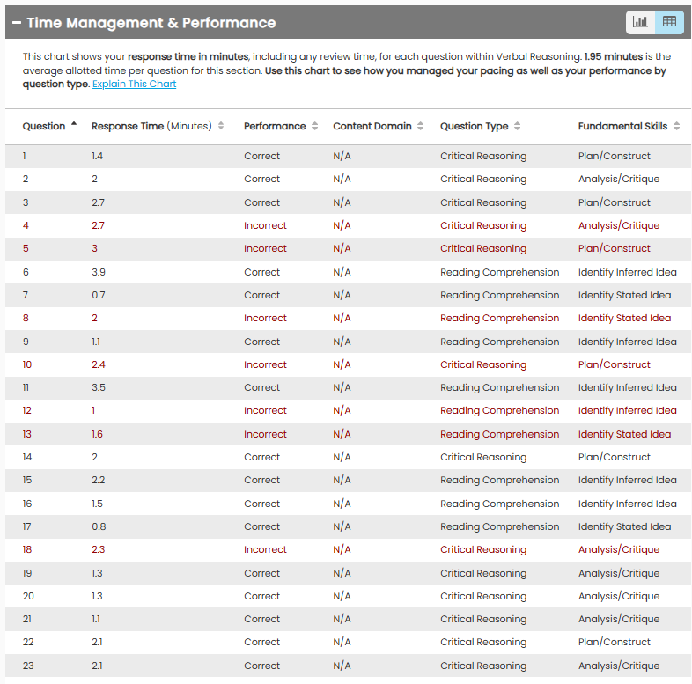Select the Question 1 row number
This screenshot has height=684, width=692.
click(x=25, y=156)
